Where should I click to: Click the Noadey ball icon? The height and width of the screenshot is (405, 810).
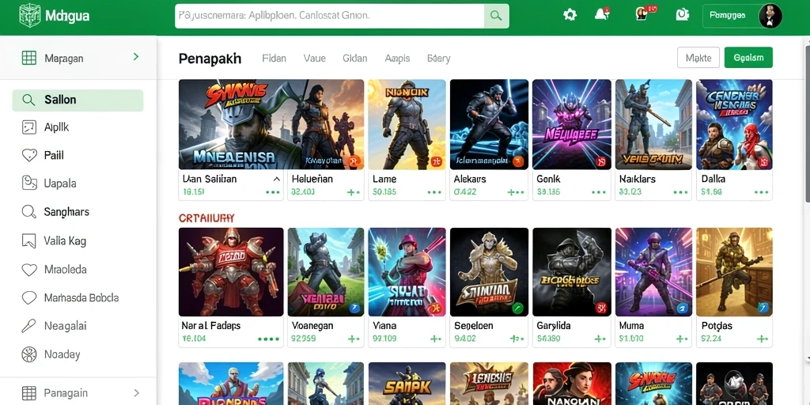tap(29, 354)
